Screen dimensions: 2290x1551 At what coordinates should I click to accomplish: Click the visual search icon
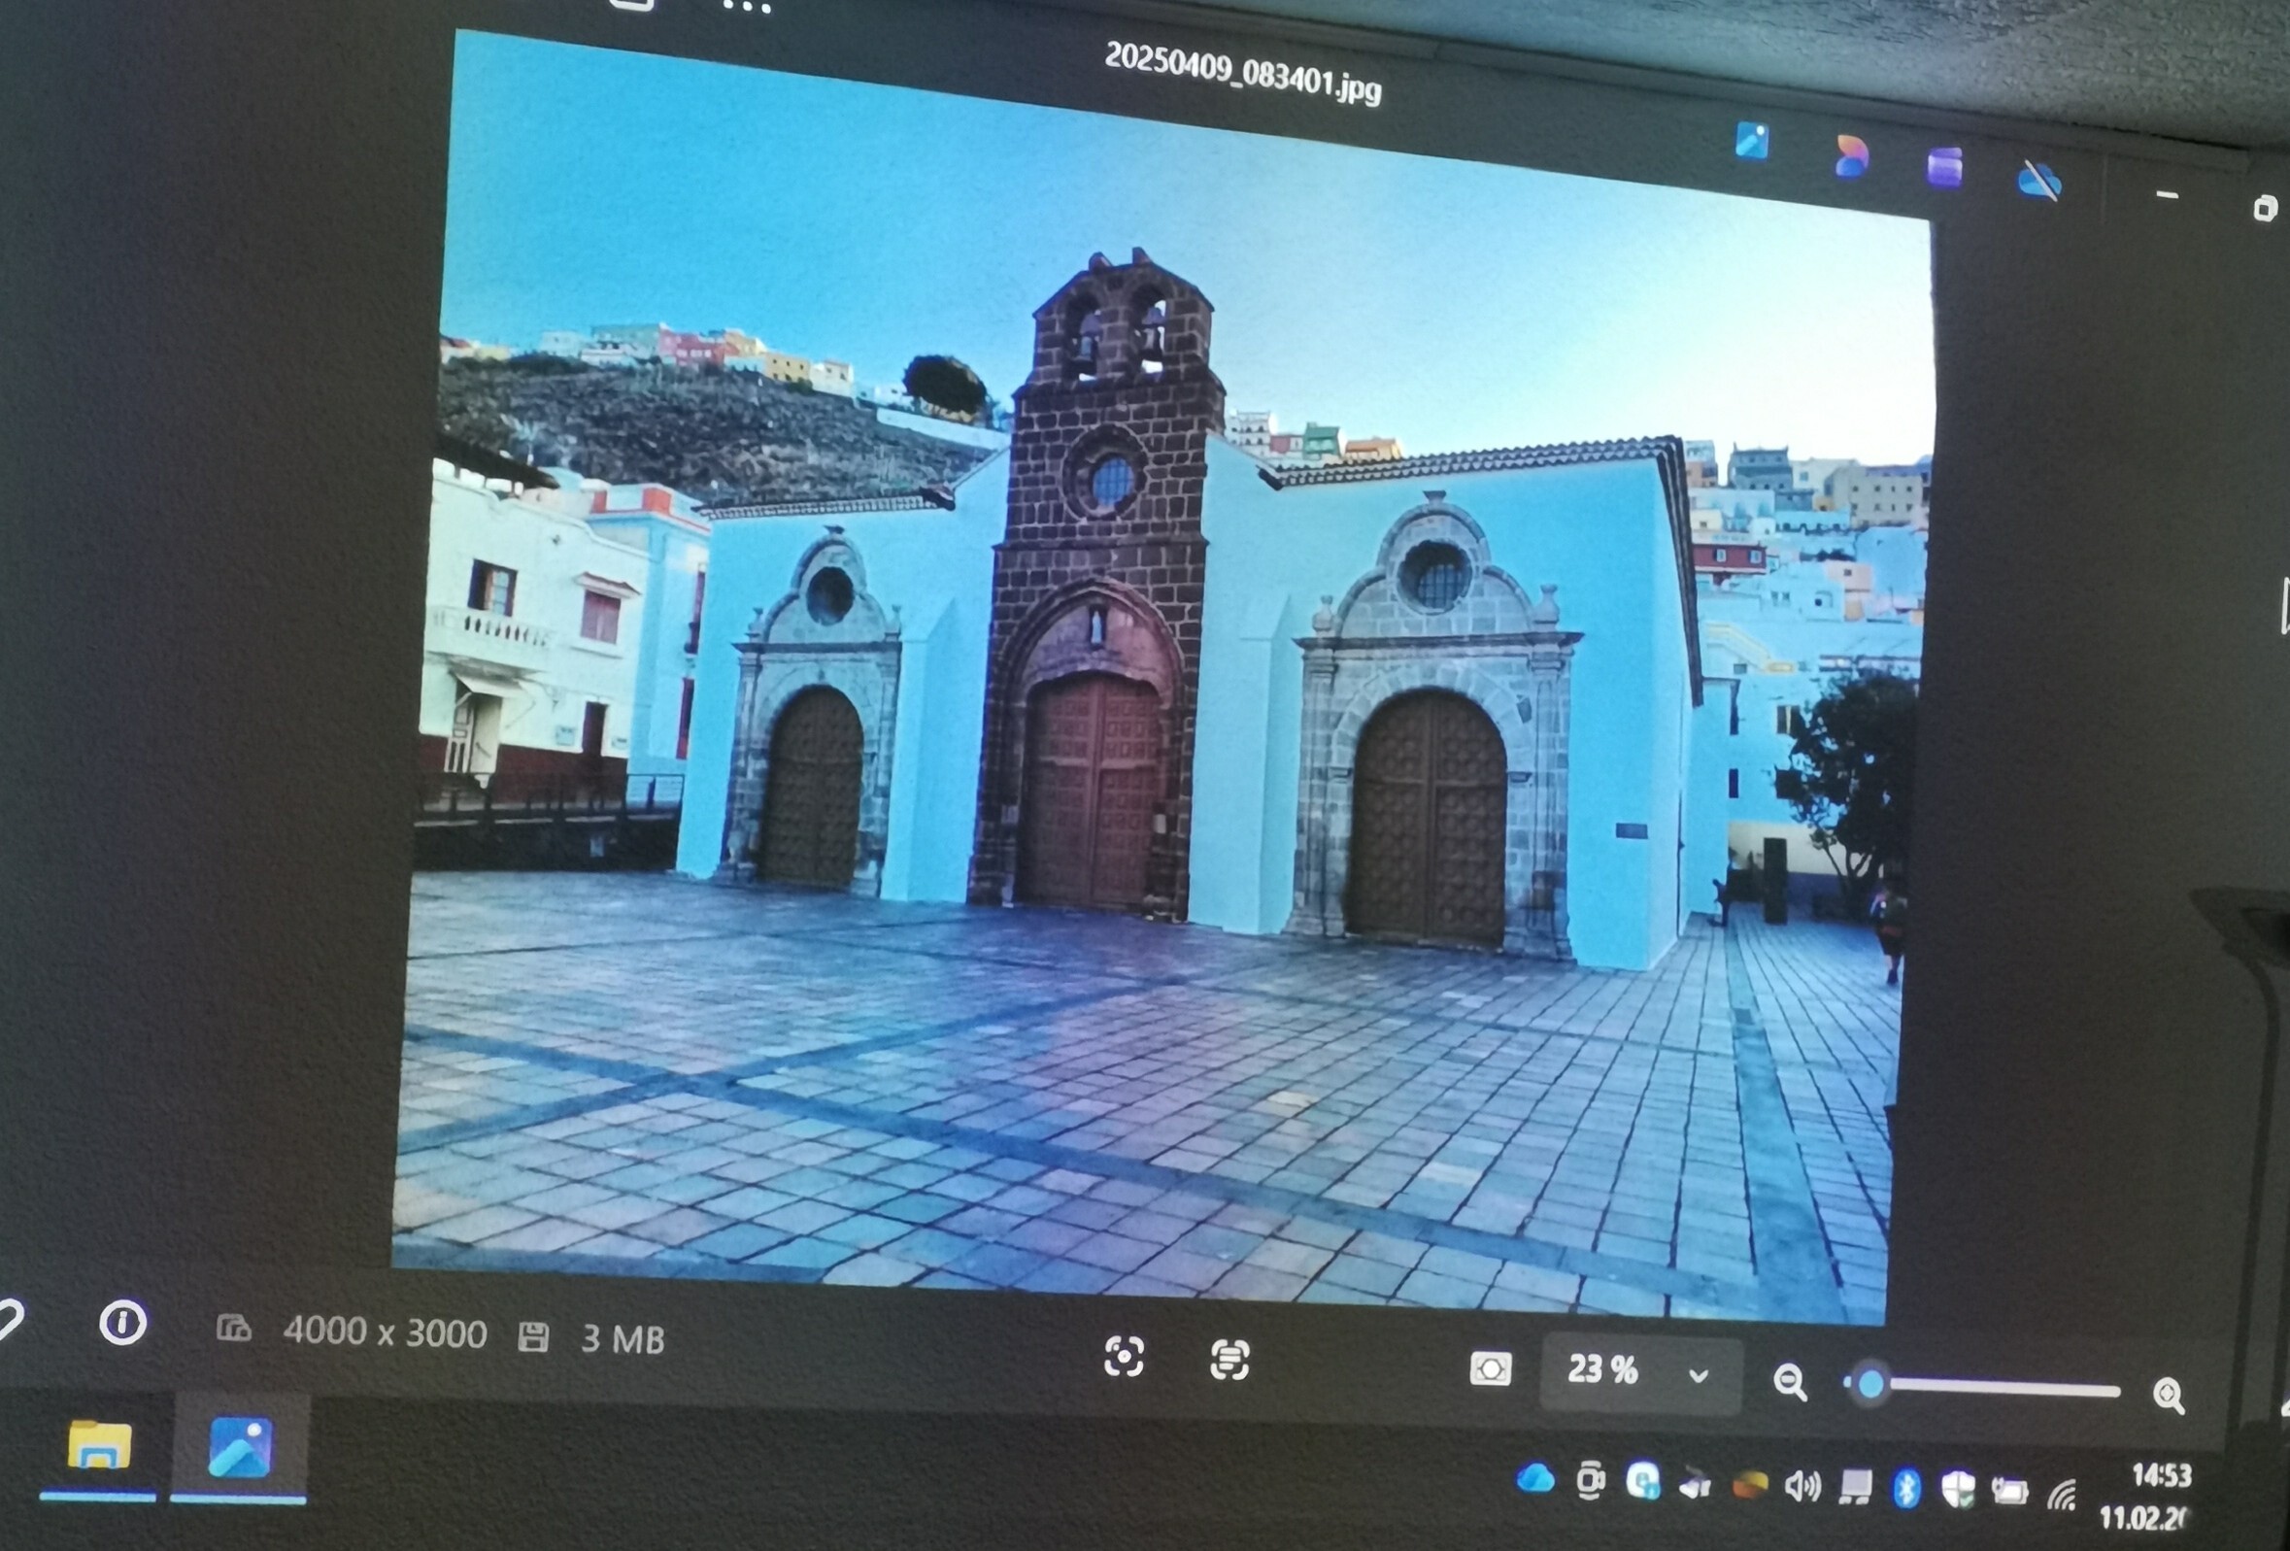(1125, 1356)
